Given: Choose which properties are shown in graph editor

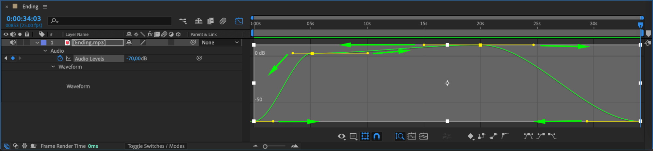Looking at the screenshot, I should point(341,136).
